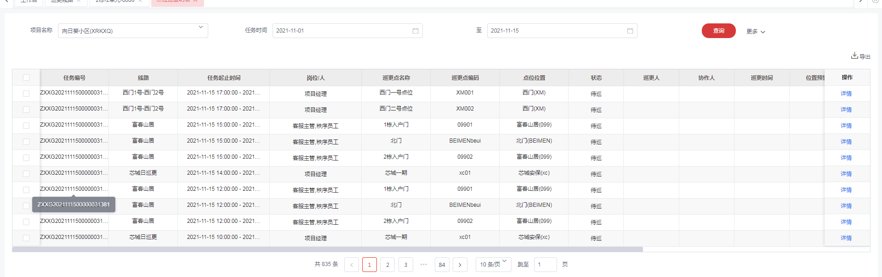The width and height of the screenshot is (882, 277).
Task: Open 详情 for the 15:00 2栋入户门 row
Action: [846, 158]
